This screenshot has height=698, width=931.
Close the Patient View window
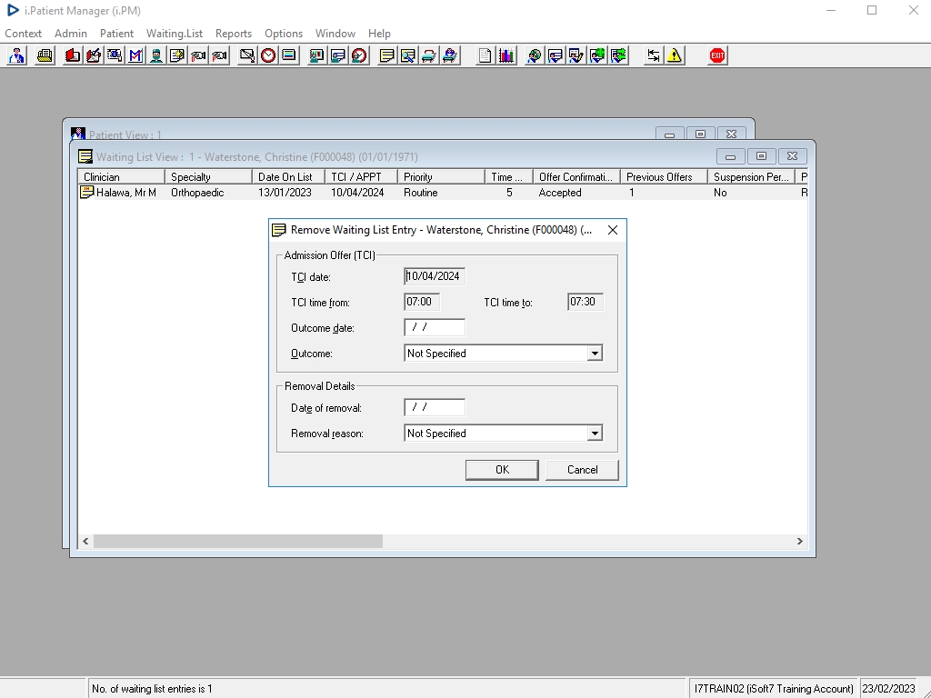[x=732, y=135]
